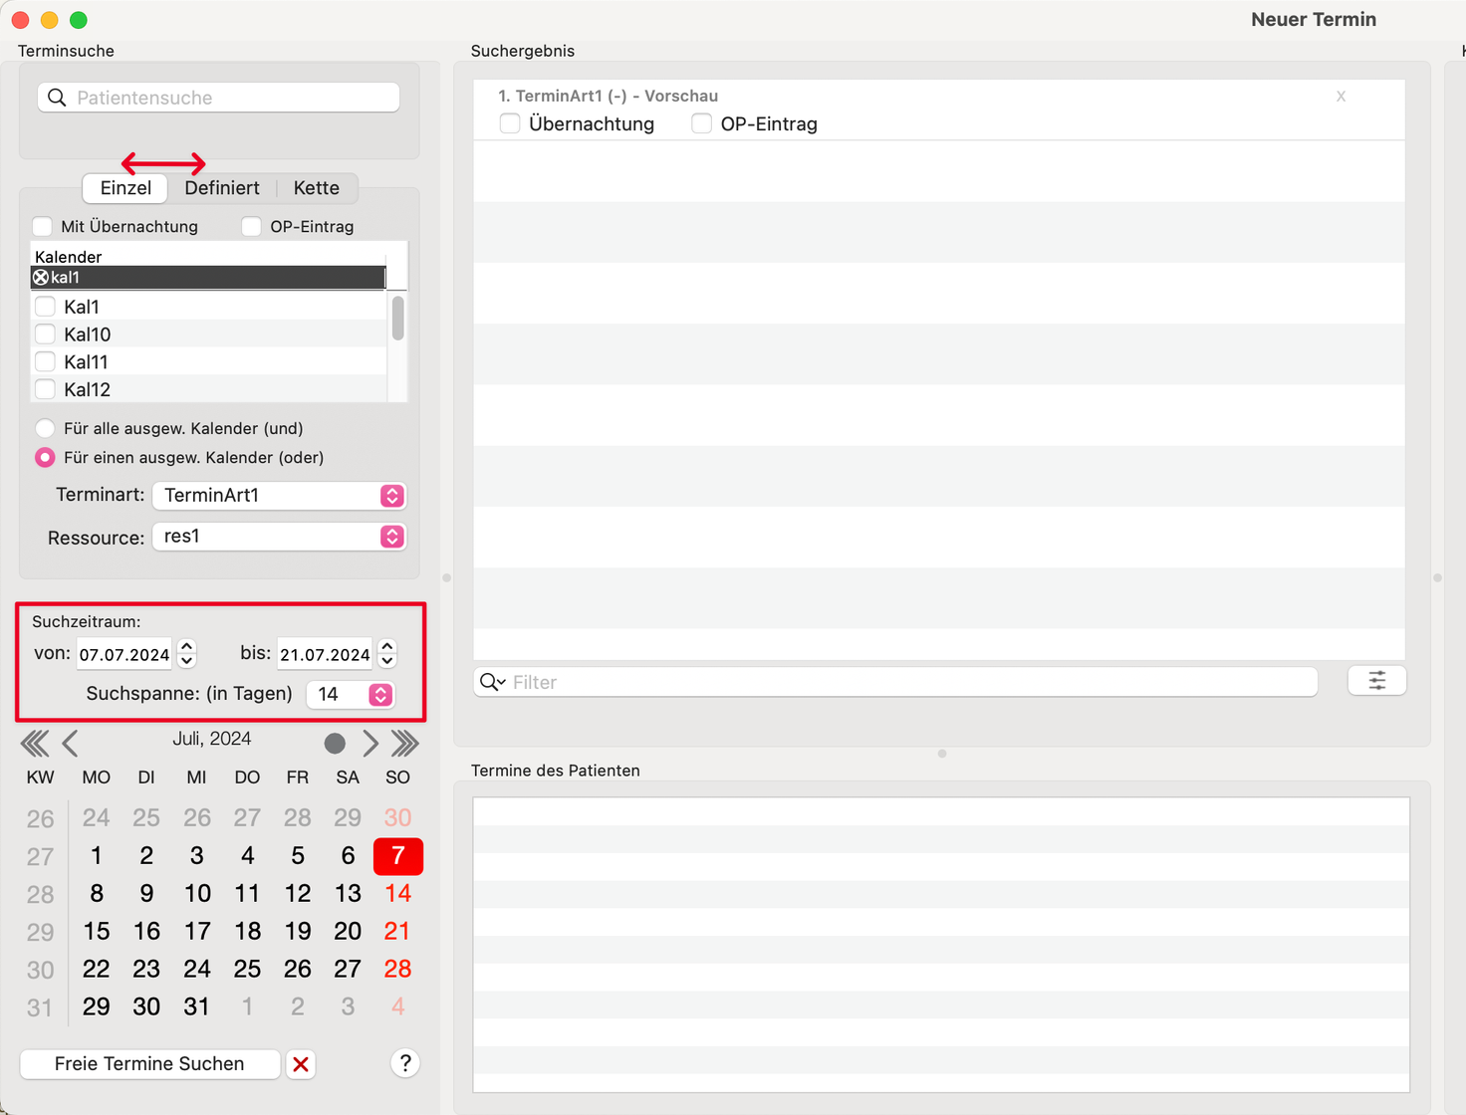Click the Patientensuche search field
The height and width of the screenshot is (1115, 1466).
pos(219,98)
